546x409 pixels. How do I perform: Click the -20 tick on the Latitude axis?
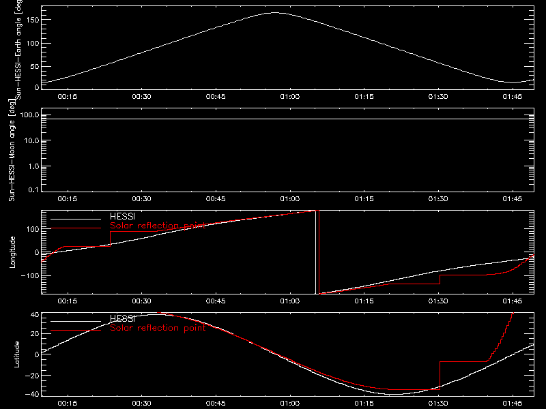click(32, 376)
